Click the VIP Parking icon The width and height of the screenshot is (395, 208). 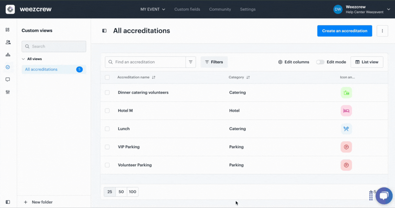pyautogui.click(x=346, y=147)
